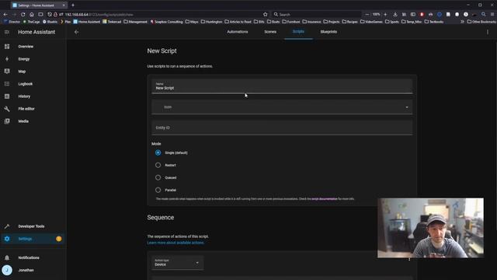Screen dimensions: 497x280
Task: Click the Settings update notification badge
Action: [59, 239]
